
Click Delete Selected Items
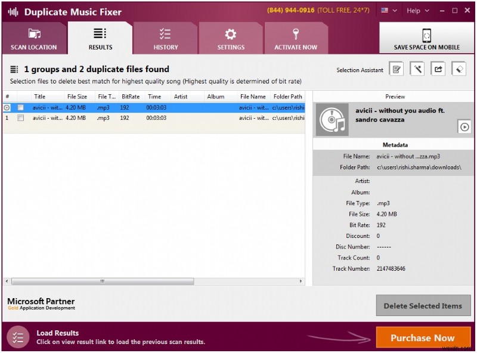(423, 305)
